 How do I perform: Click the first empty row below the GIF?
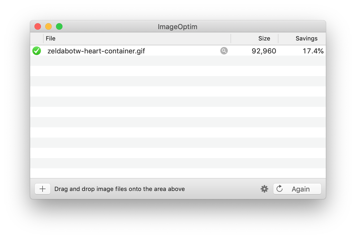tap(178, 61)
